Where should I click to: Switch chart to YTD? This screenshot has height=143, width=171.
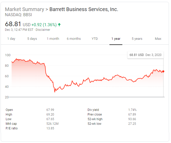(95, 39)
